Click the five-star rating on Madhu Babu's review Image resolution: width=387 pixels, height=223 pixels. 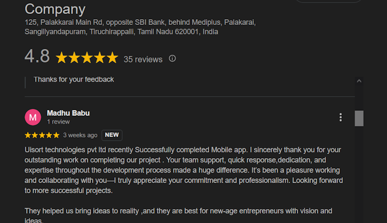42,135
